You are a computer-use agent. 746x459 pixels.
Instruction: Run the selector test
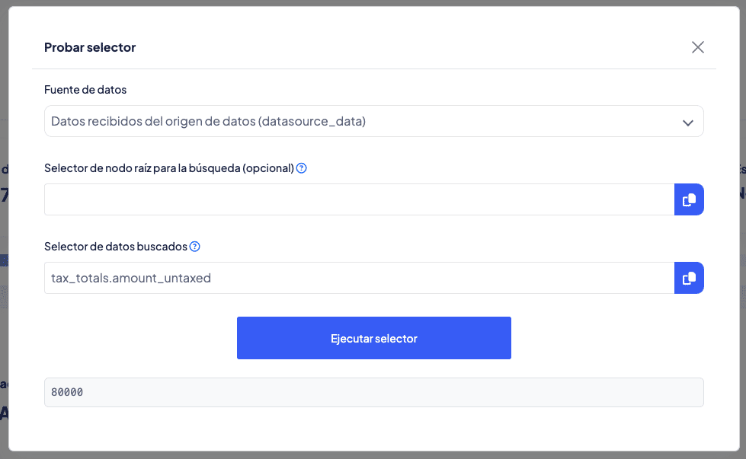click(x=373, y=337)
